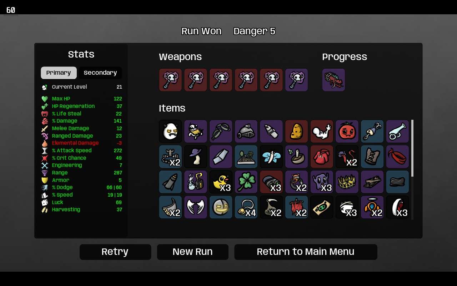Click the golden crown item icon

click(347, 182)
